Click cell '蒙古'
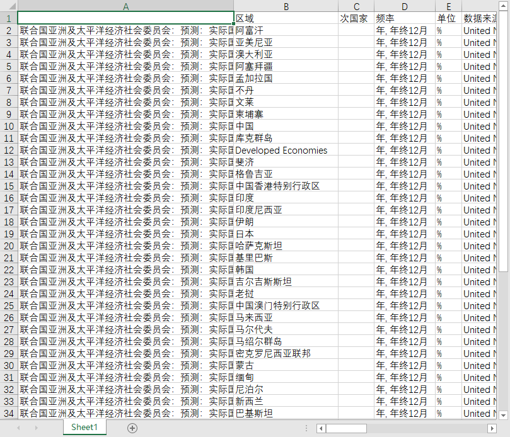 pyautogui.click(x=286, y=365)
